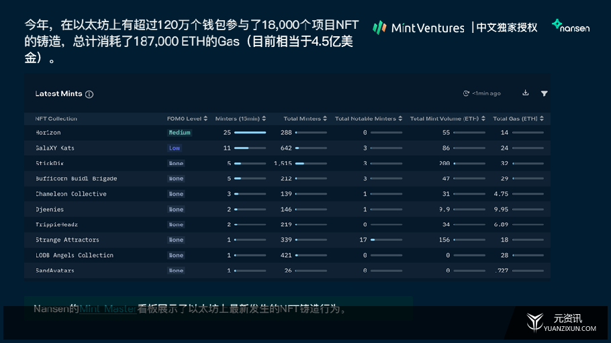611x343 pixels.
Task: Click the 156 mint volume value
Action: click(x=444, y=240)
